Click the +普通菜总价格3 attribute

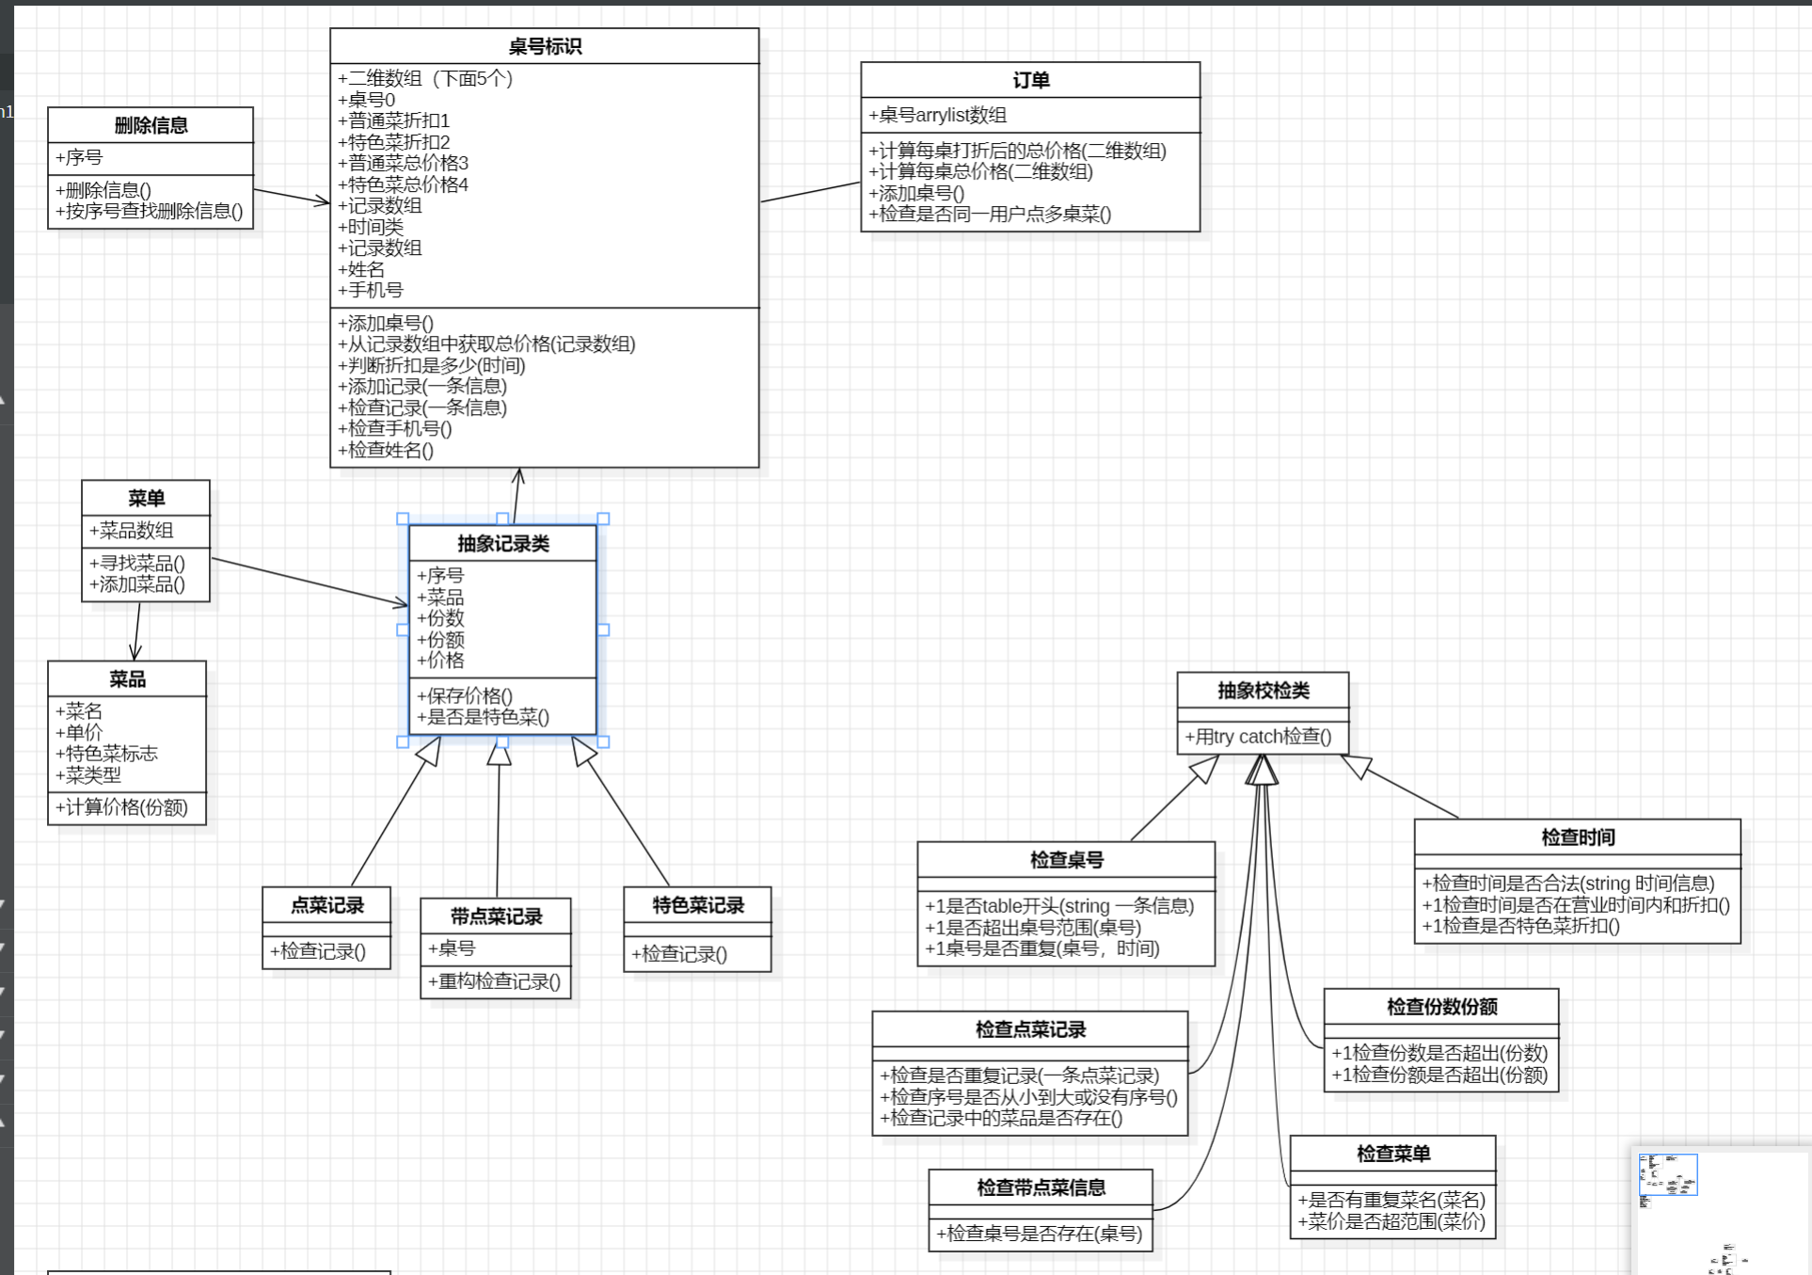[403, 163]
